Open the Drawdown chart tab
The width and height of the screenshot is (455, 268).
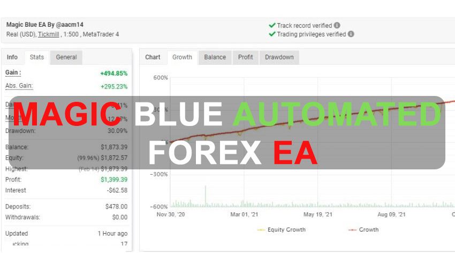click(x=279, y=57)
